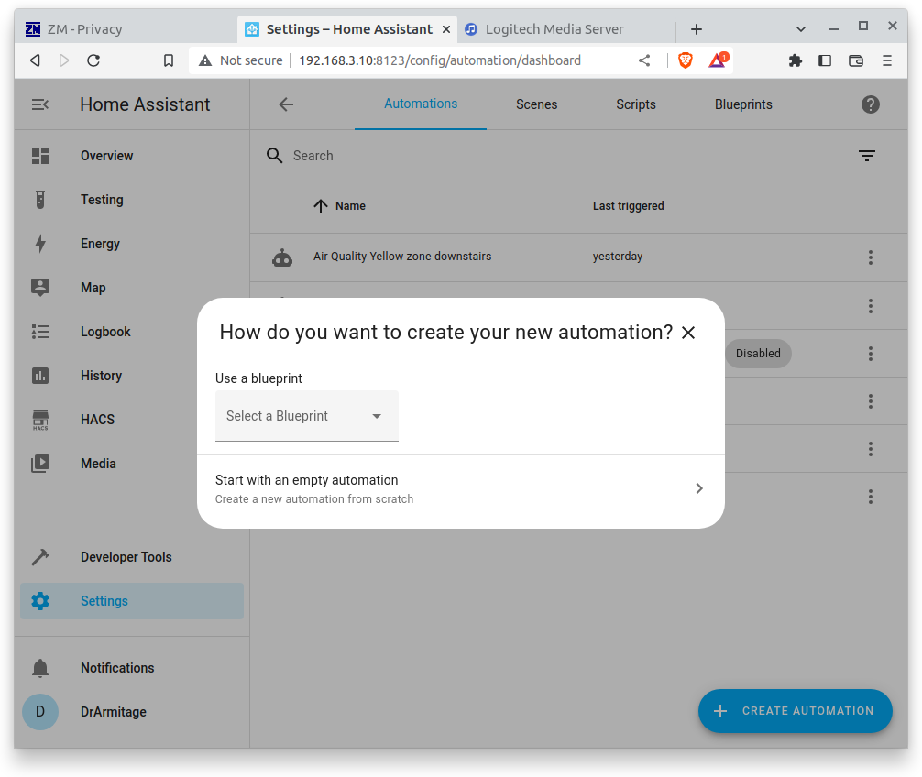The image size is (922, 777).
Task: Open the Air Quality Yellow zone downstairs automation
Action: (x=402, y=257)
